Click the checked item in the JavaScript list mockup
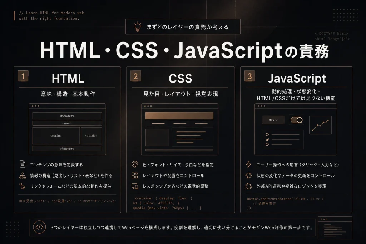 [267, 139]
